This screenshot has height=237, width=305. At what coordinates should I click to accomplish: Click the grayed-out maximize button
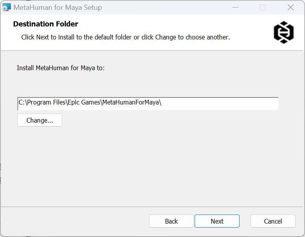coord(263,7)
